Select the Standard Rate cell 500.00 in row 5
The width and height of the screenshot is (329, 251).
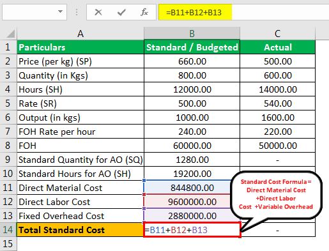coord(192,103)
